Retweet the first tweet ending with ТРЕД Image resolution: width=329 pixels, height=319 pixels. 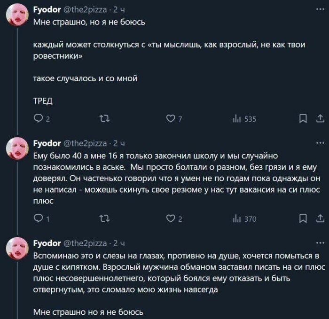coord(104,119)
